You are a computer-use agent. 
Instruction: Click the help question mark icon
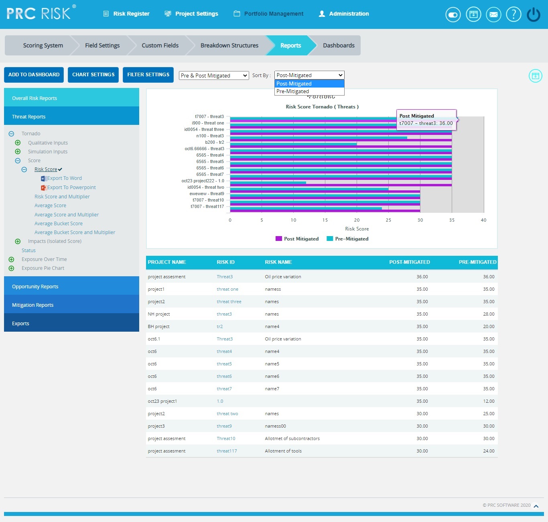(513, 14)
